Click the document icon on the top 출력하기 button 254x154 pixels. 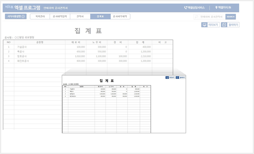(224, 25)
